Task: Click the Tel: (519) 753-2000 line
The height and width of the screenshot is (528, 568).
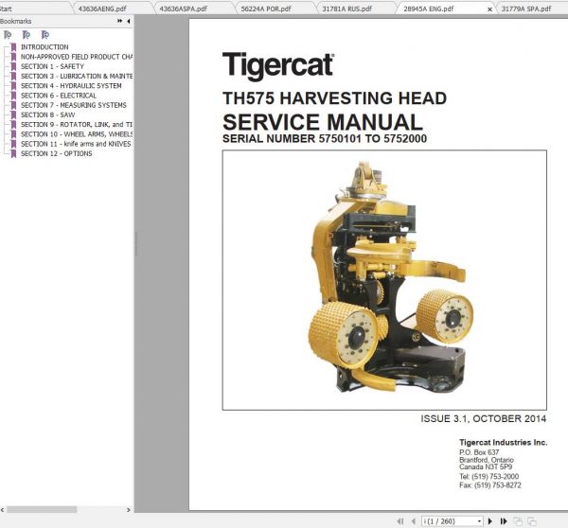Action: click(488, 476)
